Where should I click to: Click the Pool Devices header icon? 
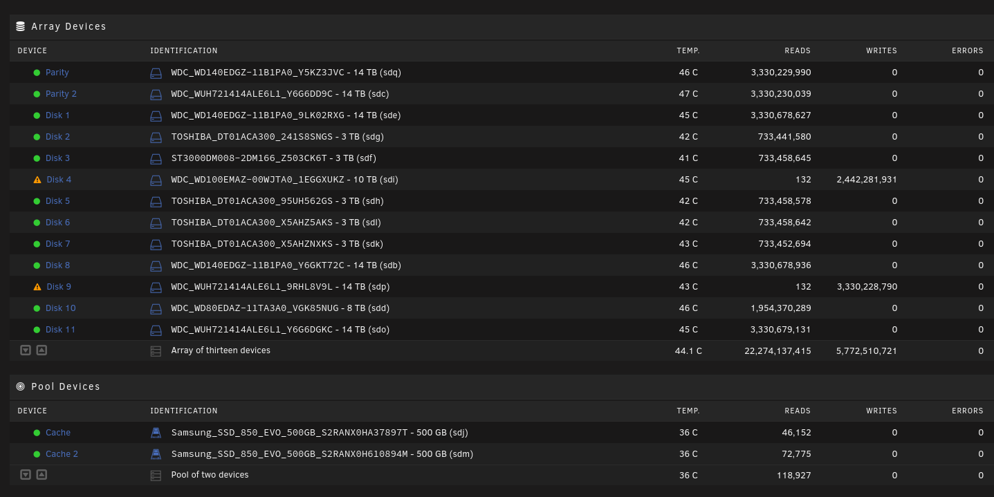tap(20, 386)
